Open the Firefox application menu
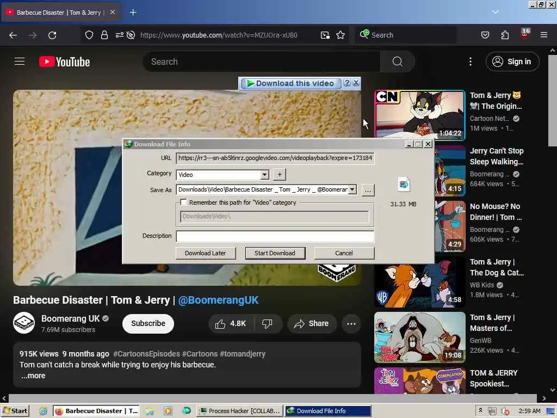 544,35
